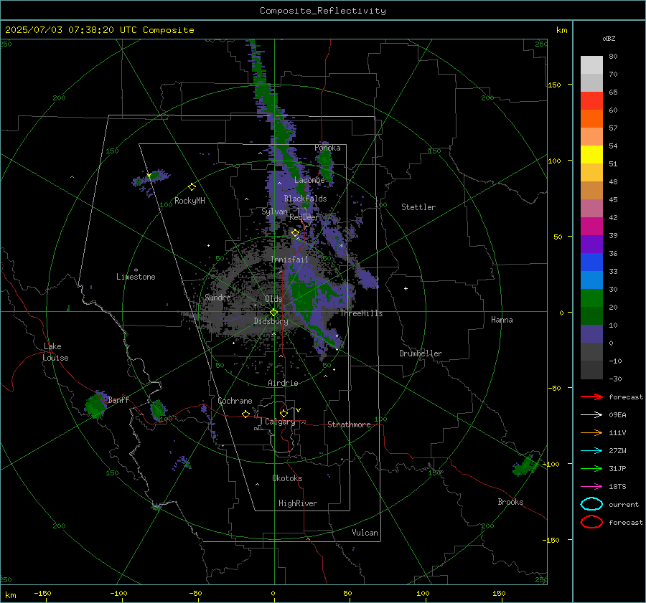Click the Cochrane city label

click(x=235, y=401)
